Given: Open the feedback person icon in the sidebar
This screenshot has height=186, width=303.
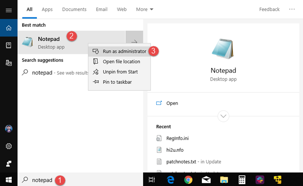Looking at the screenshot, I should [x=9, y=164].
